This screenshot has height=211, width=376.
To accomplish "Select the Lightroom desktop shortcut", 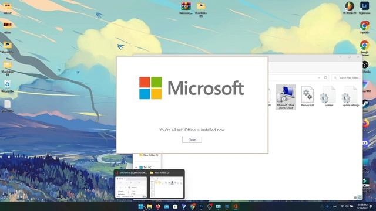I will (364, 8).
